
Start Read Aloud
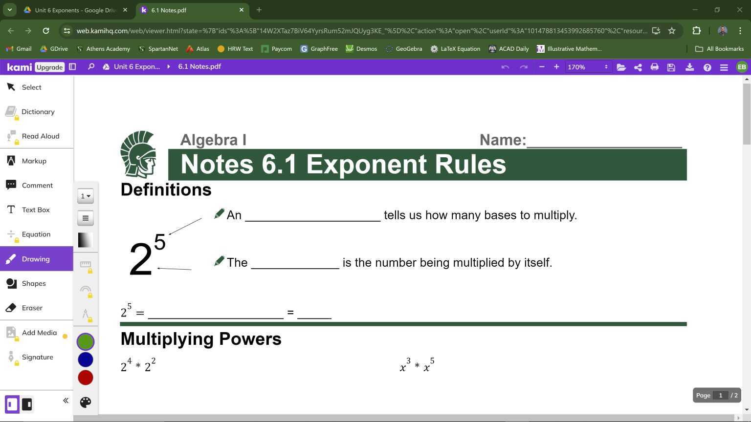coord(41,136)
